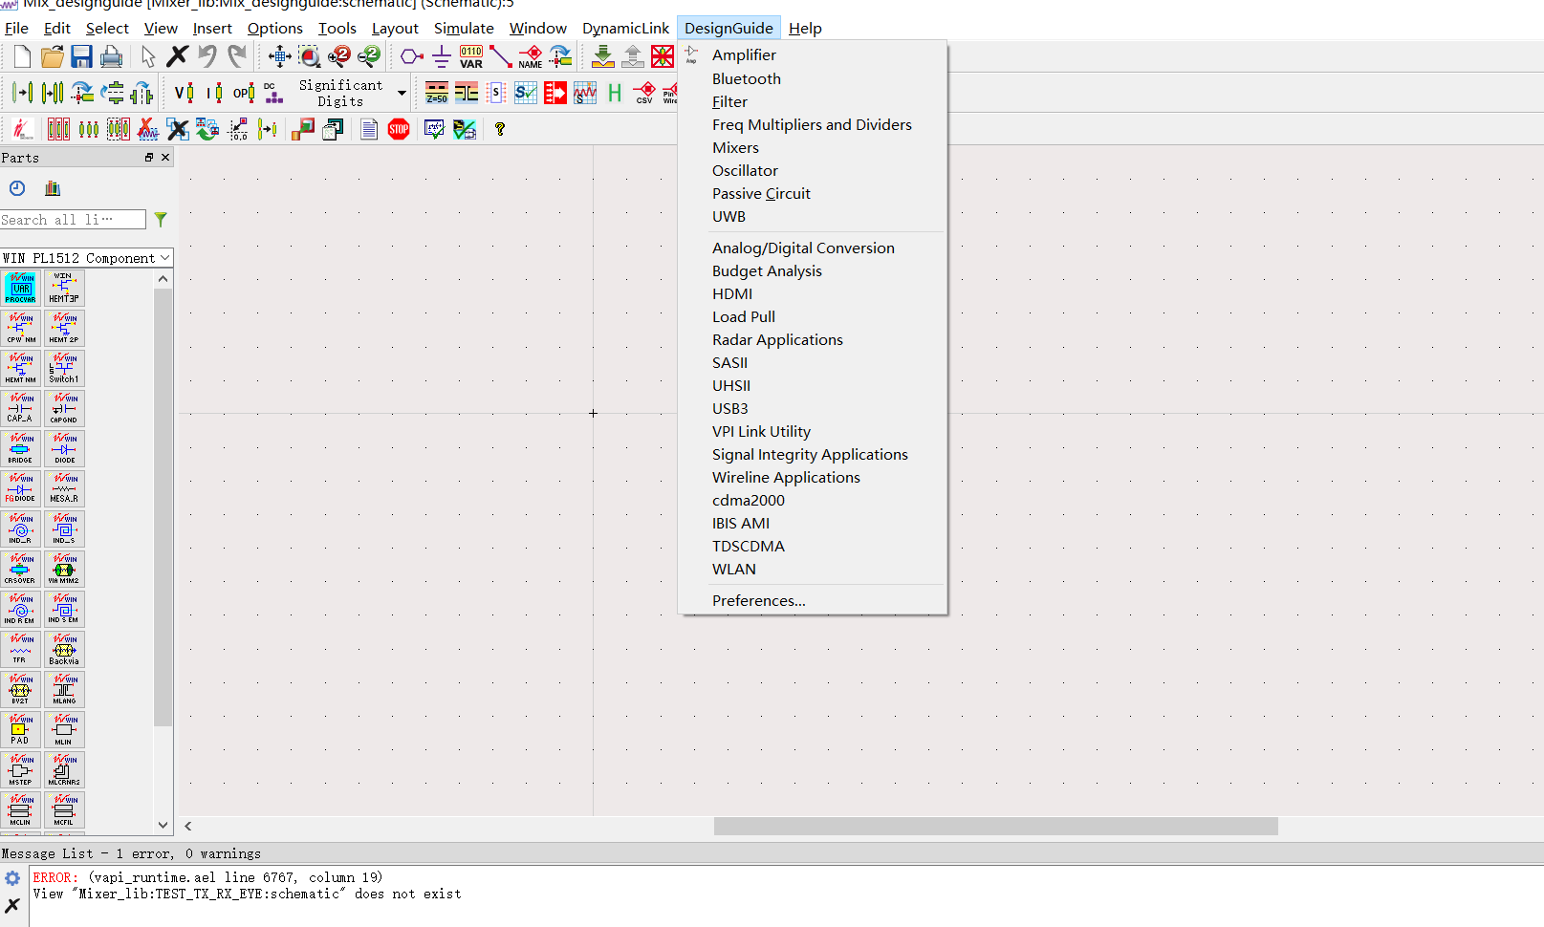Screen dimensions: 1544x927
Task: Select the DIODE component in the parts palette
Action: pyautogui.click(x=64, y=449)
